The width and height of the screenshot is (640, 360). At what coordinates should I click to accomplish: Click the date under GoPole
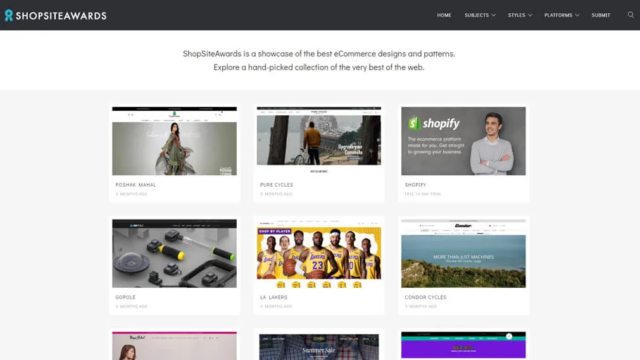tap(132, 306)
